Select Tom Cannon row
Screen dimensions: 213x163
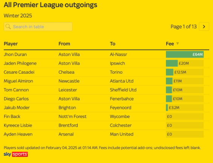click(x=106, y=90)
